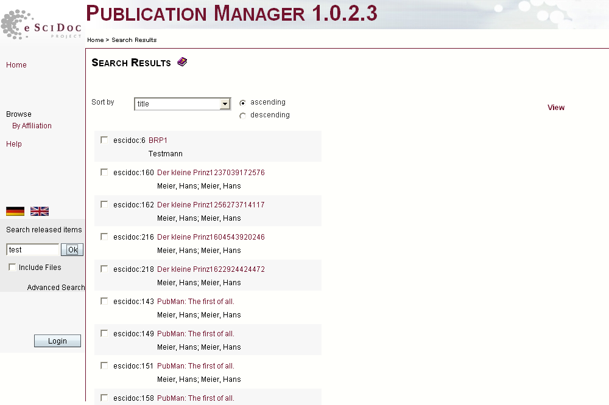Open Browse By Affiliation in sidebar
Screen dimensions: 609x405
coord(32,126)
